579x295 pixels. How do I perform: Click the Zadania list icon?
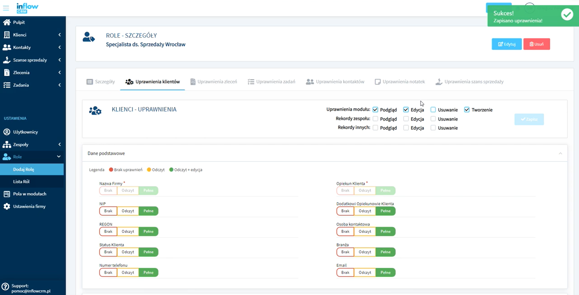tap(7, 85)
